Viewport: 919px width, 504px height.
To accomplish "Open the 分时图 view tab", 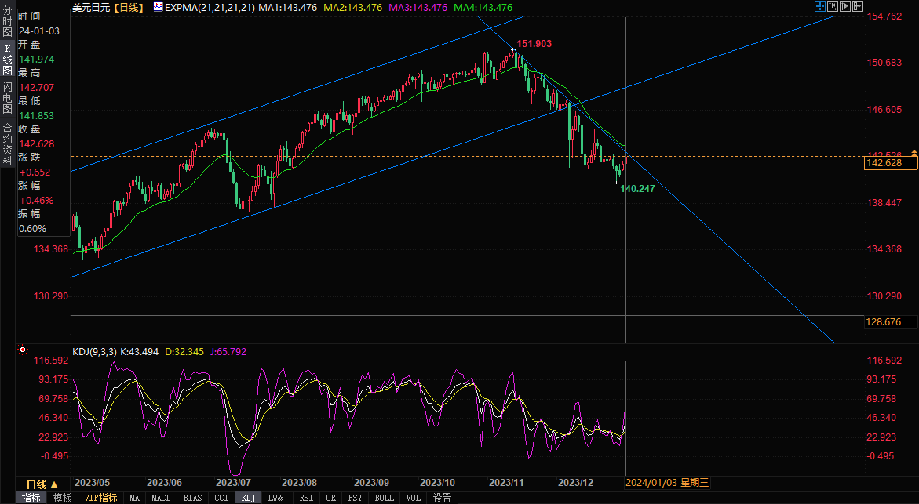I will (x=7, y=24).
